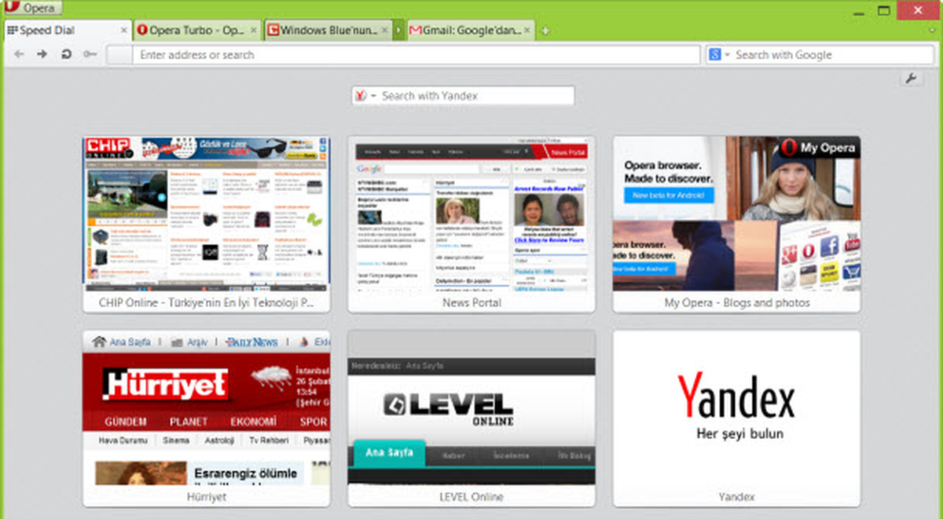This screenshot has height=519, width=943.
Task: Open Speed Dial configuration wrench icon
Action: point(912,79)
